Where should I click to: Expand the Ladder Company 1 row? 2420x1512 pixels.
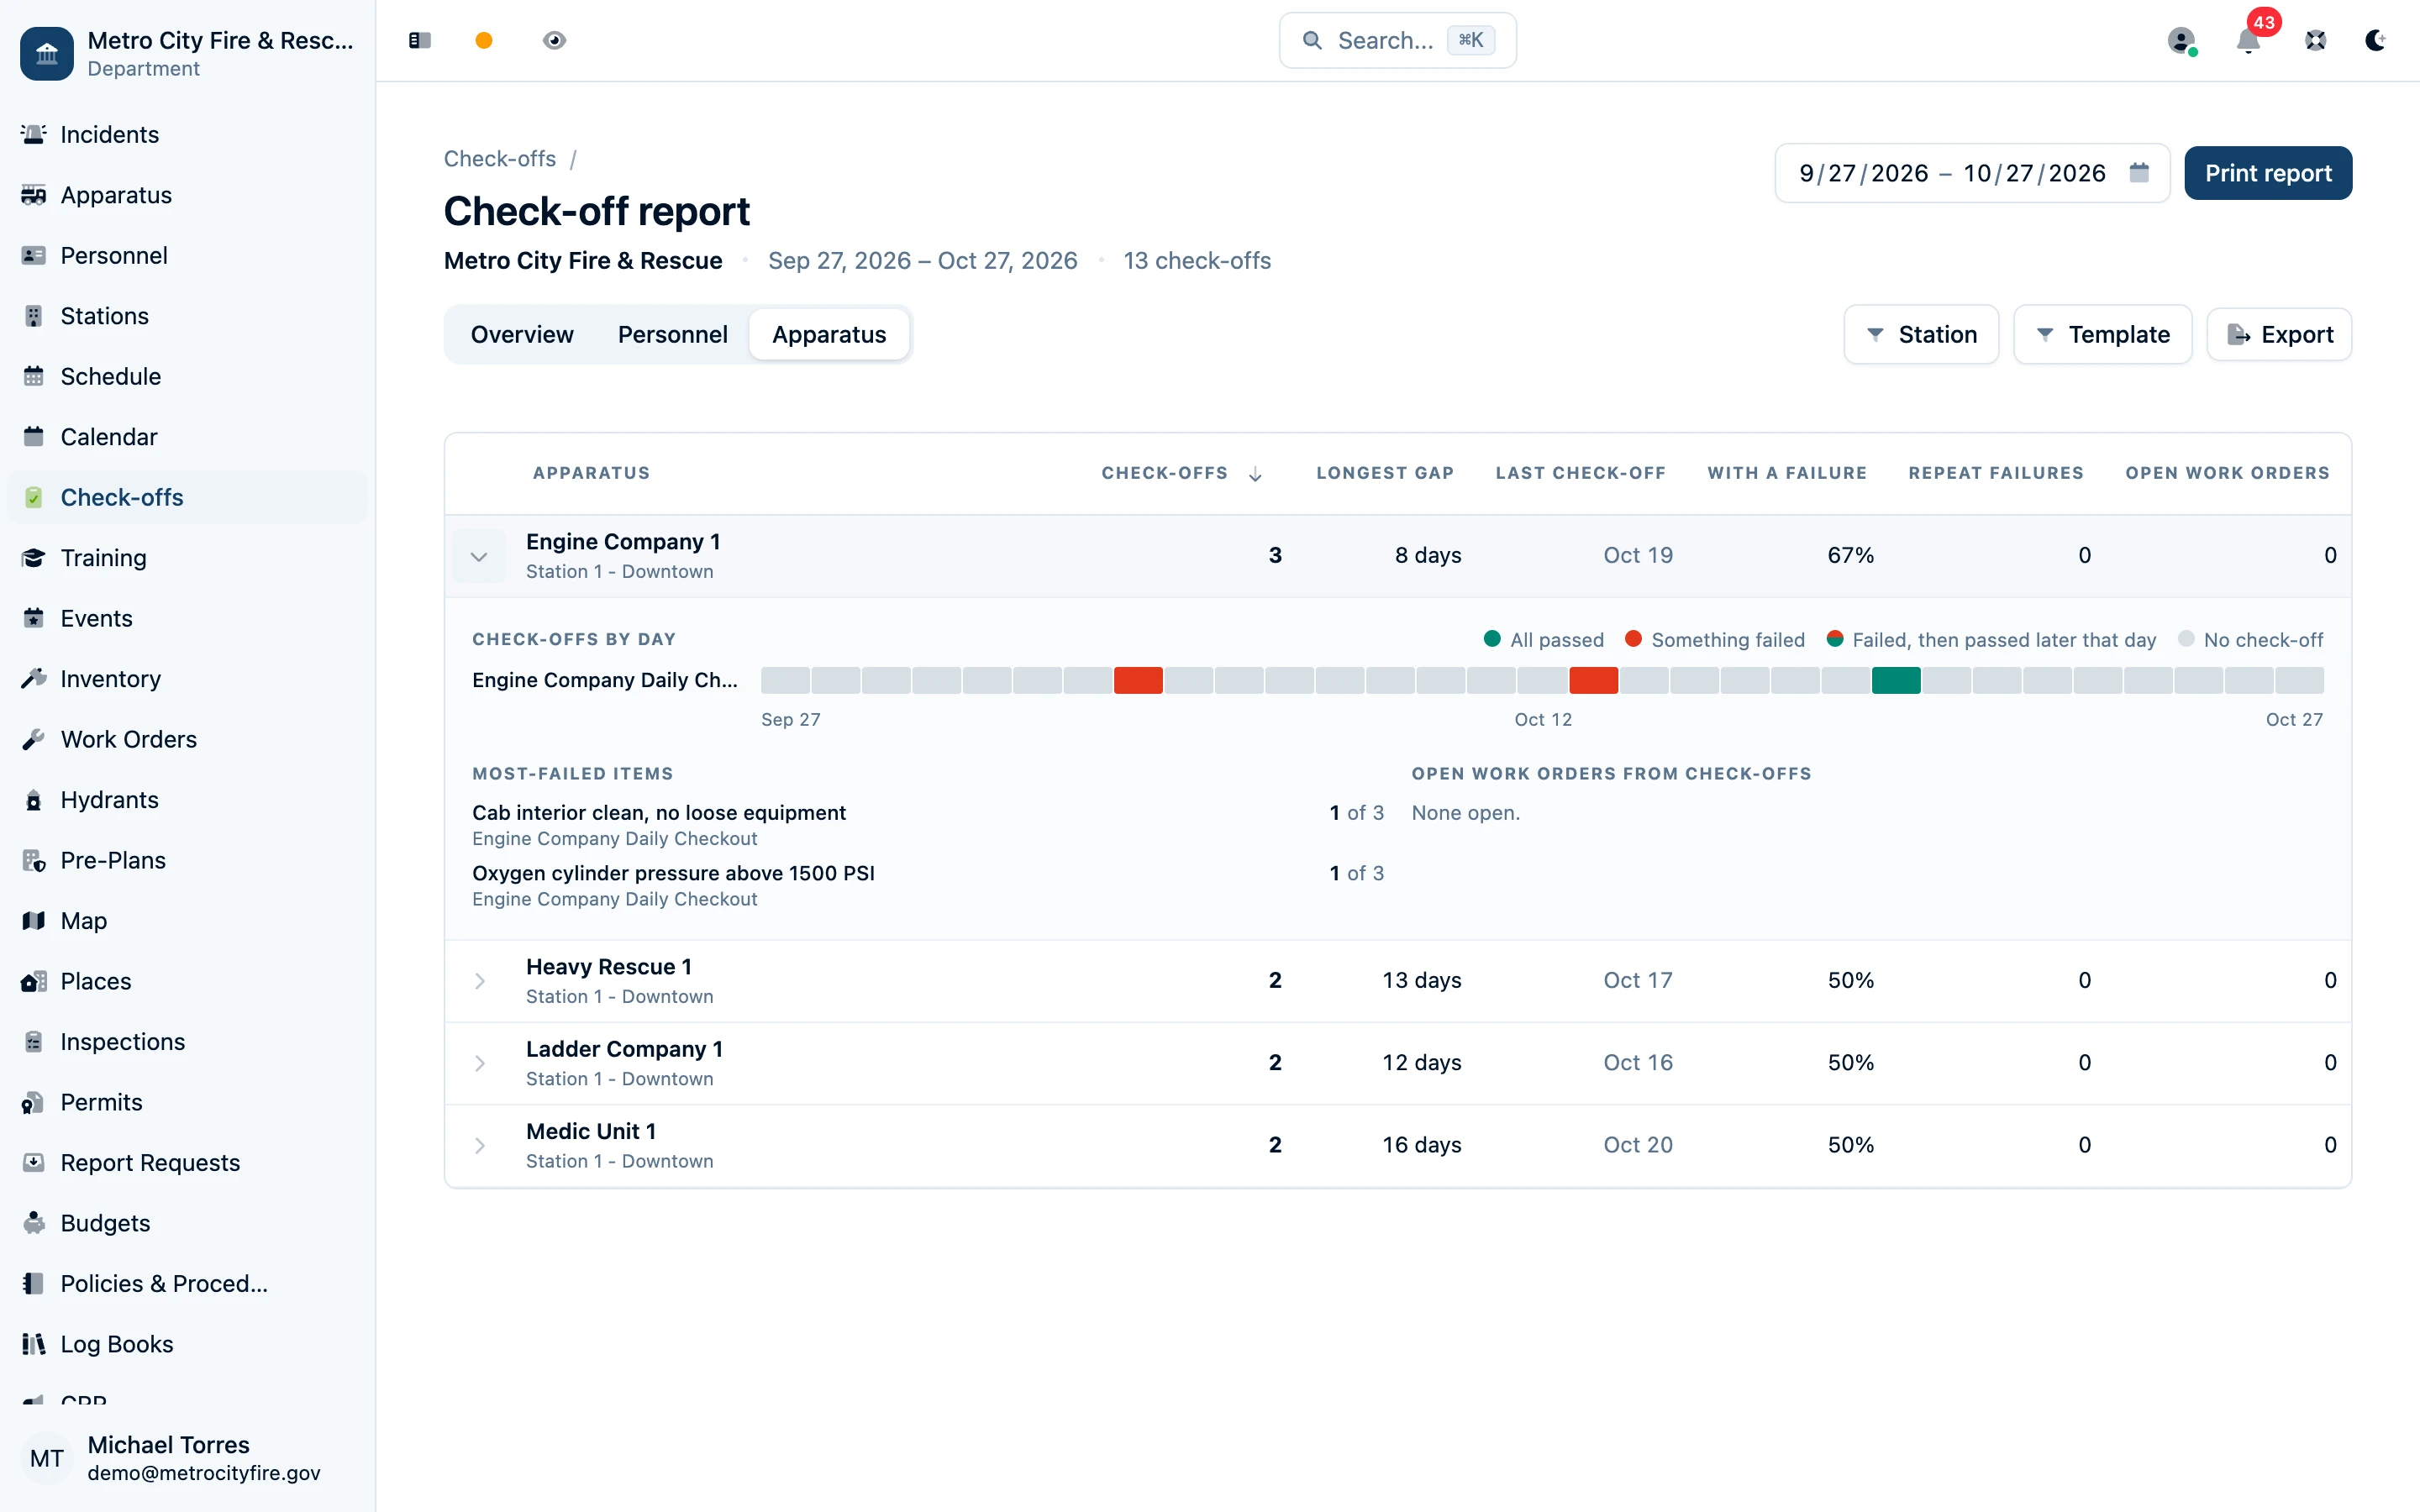(479, 1063)
